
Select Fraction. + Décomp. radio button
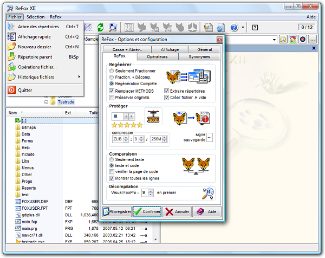(x=112, y=77)
